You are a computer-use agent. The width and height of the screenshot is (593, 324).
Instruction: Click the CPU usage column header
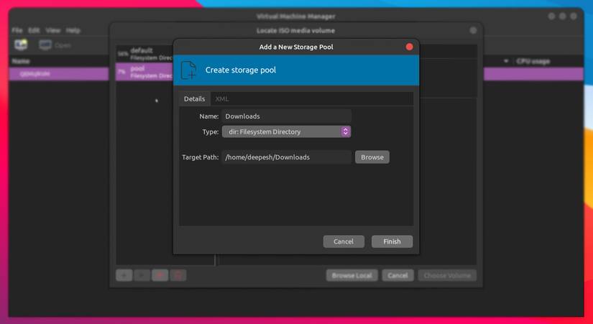[533, 61]
